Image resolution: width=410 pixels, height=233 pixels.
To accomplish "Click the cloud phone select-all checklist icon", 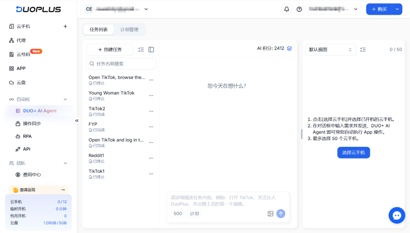I will [x=363, y=50].
